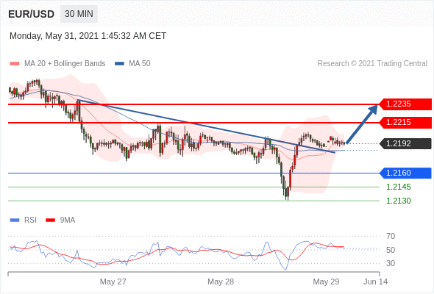Click the 30 MIN timeframe badge

point(79,14)
